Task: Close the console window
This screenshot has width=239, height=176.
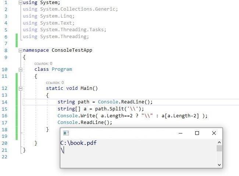Action: pyautogui.click(x=214, y=133)
